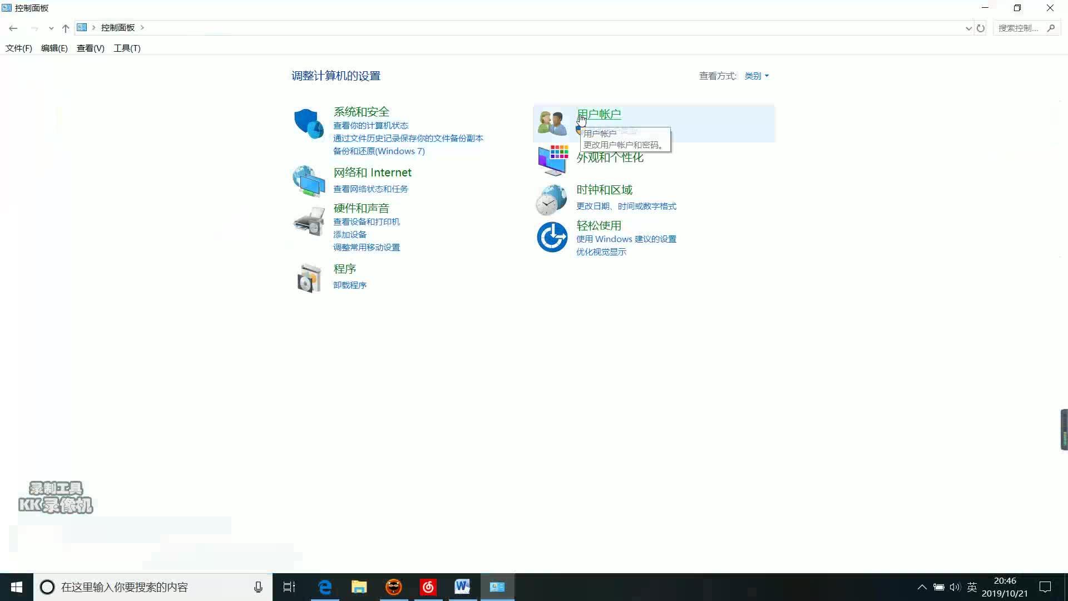The image size is (1068, 601).
Task: Open the Ease of Access icon
Action: (552, 237)
